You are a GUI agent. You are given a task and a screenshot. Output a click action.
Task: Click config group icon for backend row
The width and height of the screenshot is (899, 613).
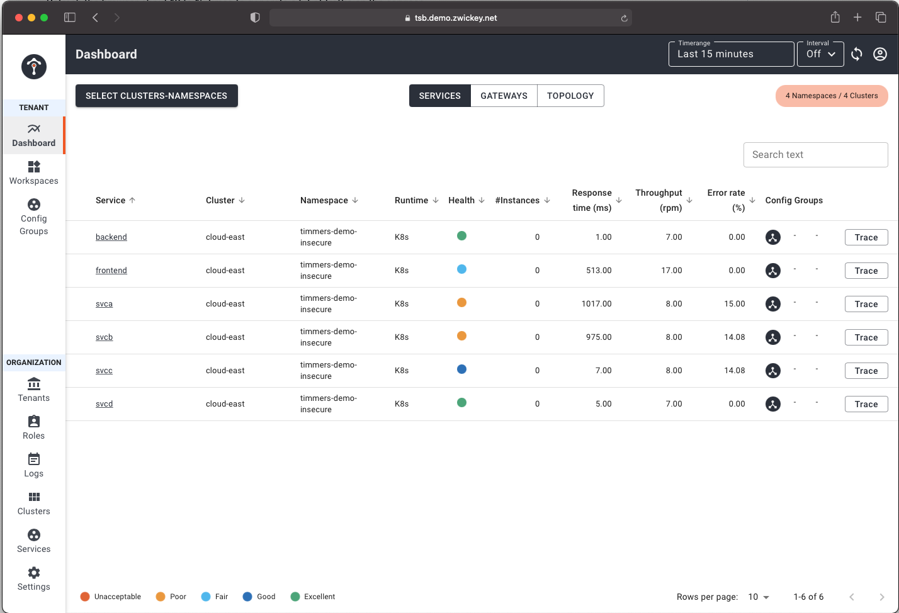point(772,237)
